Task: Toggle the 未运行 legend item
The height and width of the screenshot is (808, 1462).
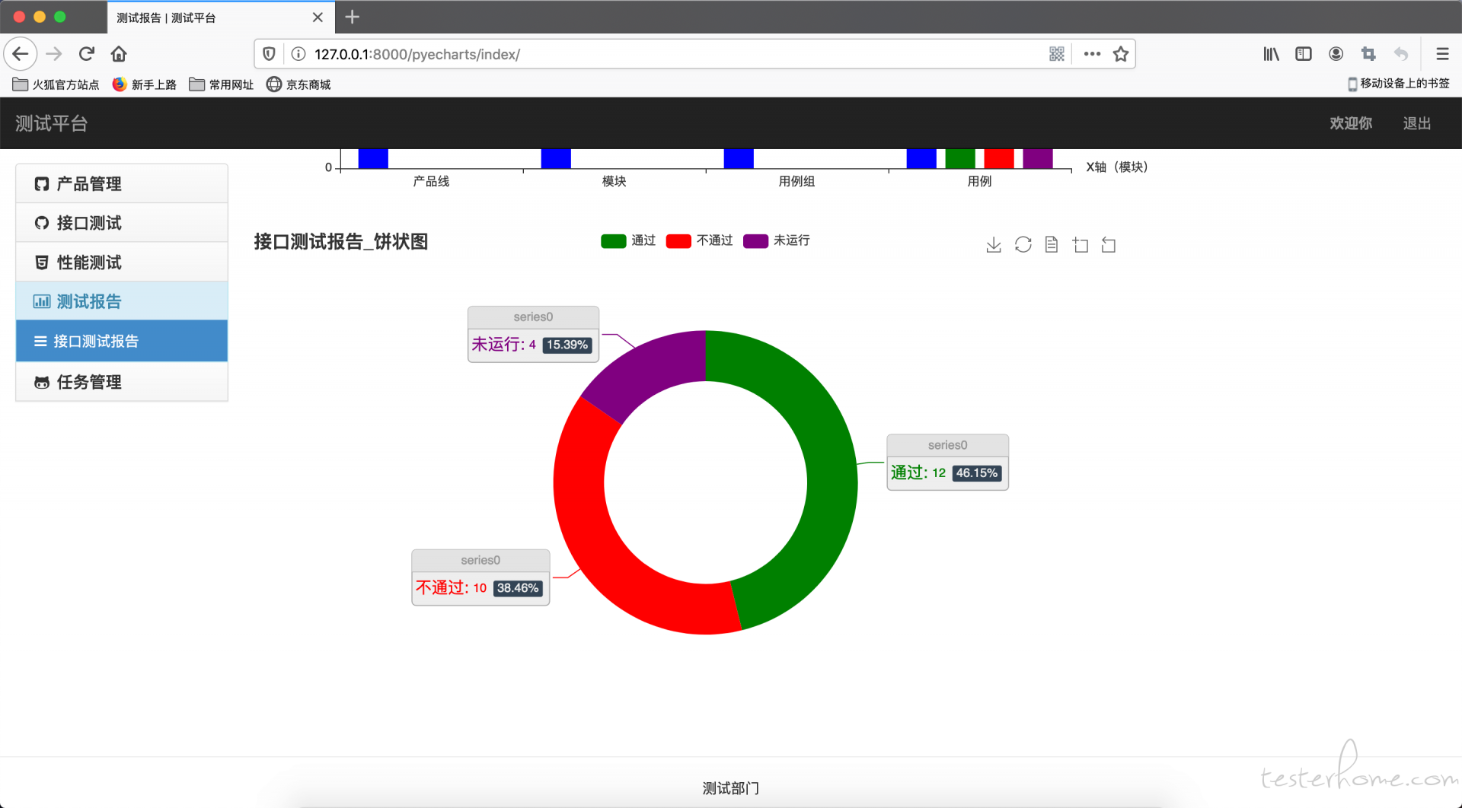Action: coord(776,240)
